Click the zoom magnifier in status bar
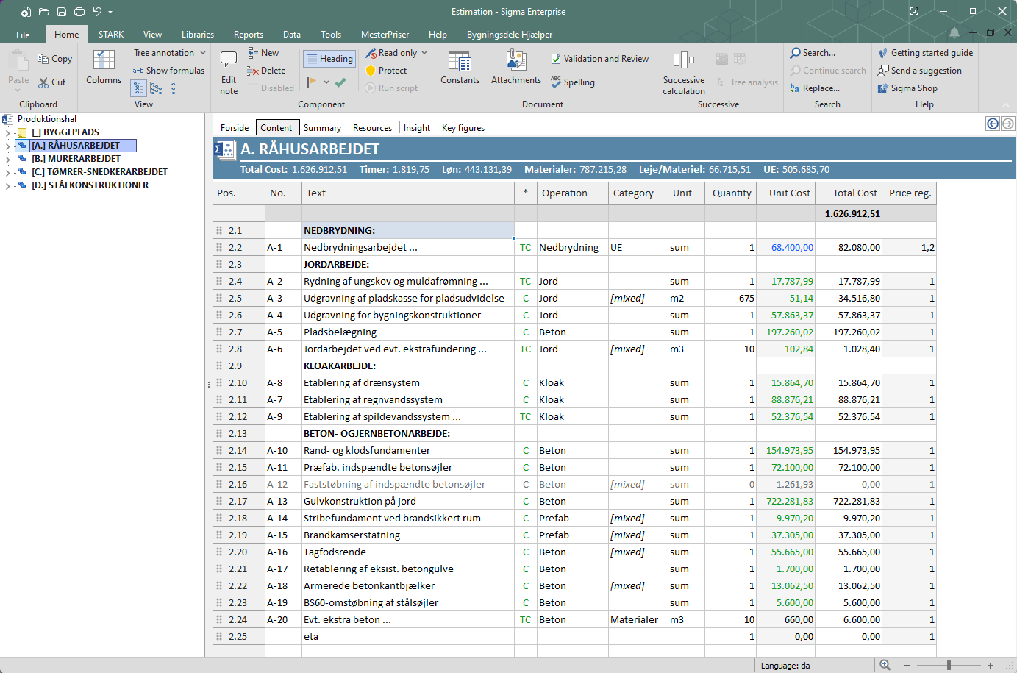Image resolution: width=1017 pixels, height=673 pixels. point(885,665)
